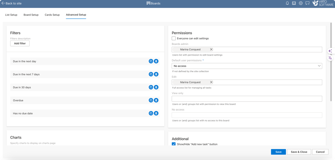Viewport: 335px width, 160px height.
Task: Click the Boards grid icon in header
Action: pos(148,3)
